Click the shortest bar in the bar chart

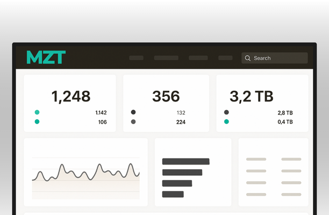[x=173, y=194]
